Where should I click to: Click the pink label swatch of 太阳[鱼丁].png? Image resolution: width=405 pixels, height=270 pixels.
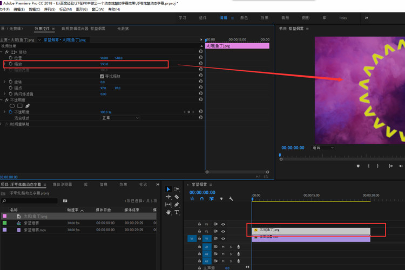pos(5,216)
